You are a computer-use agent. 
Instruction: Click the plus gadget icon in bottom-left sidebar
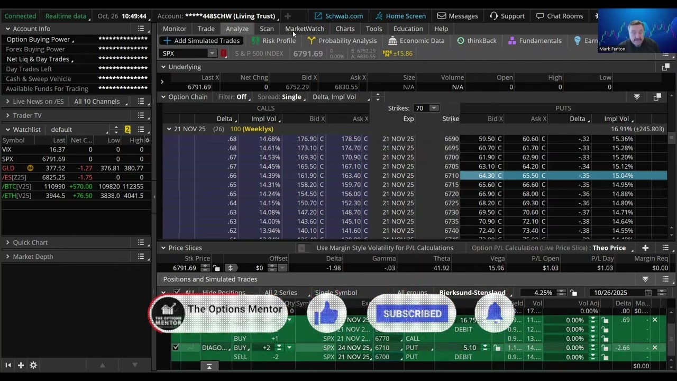21,365
